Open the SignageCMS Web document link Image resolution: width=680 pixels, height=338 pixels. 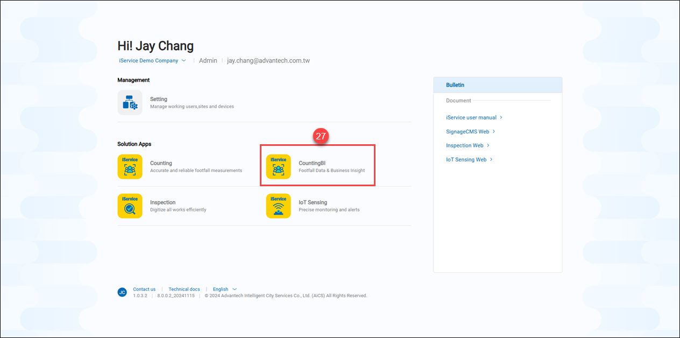467,131
